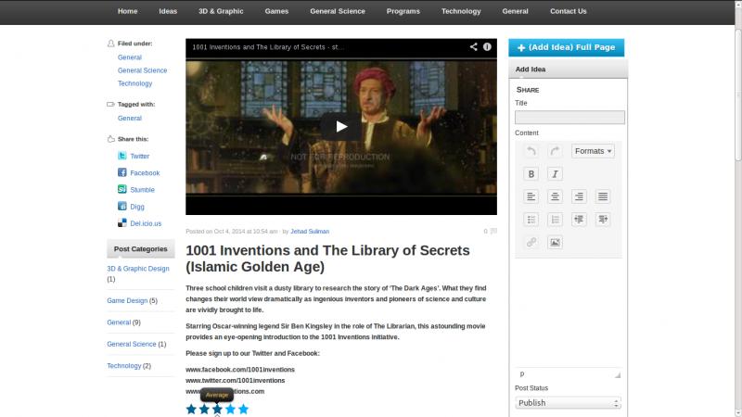Rate the post one star
Viewport: 742px width, 417px height.
coord(191,409)
